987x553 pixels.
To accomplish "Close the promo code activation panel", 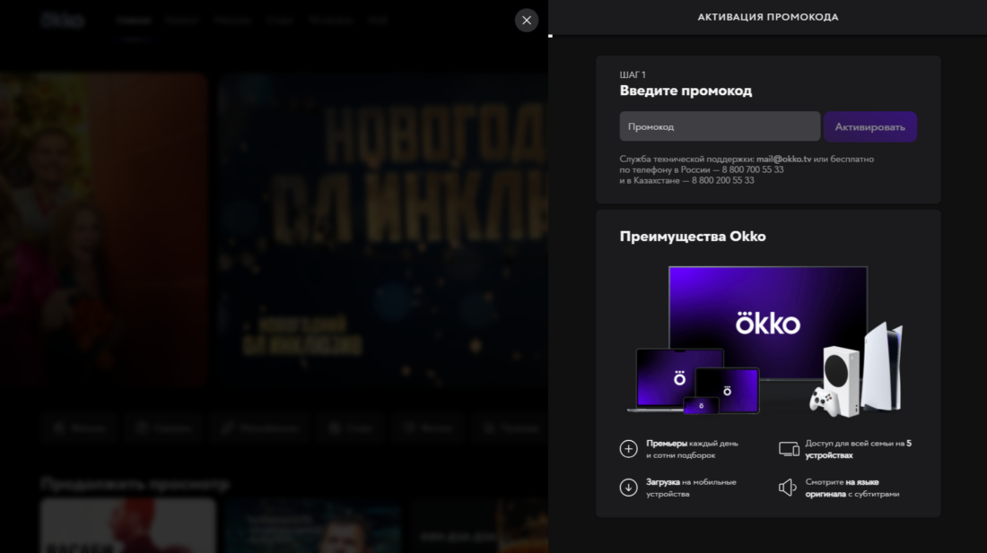I will pyautogui.click(x=527, y=21).
